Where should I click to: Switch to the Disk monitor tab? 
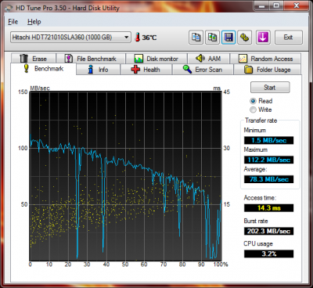[x=156, y=59]
